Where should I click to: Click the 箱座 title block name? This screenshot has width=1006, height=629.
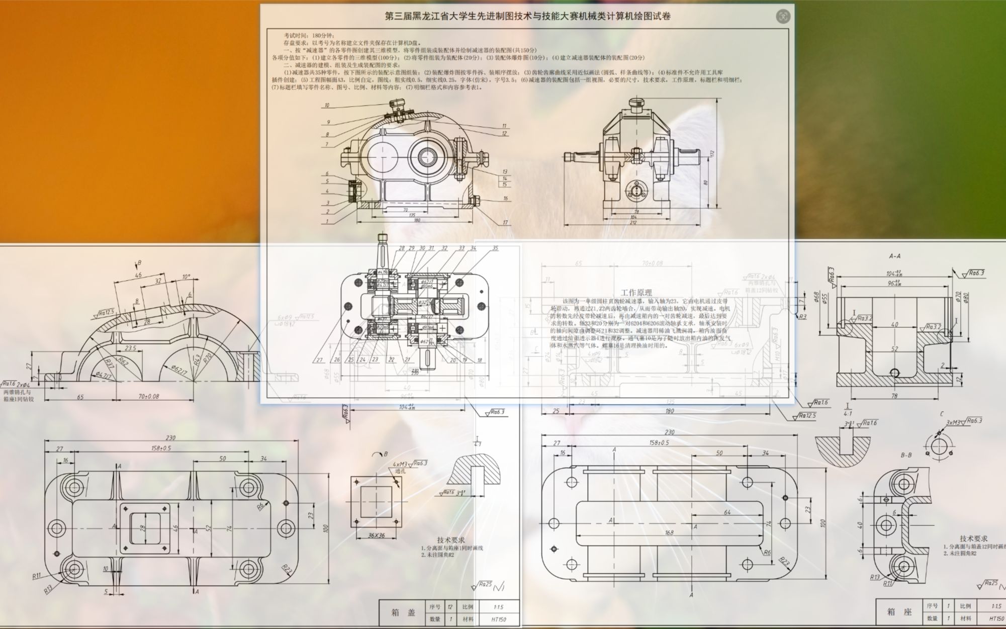(899, 612)
